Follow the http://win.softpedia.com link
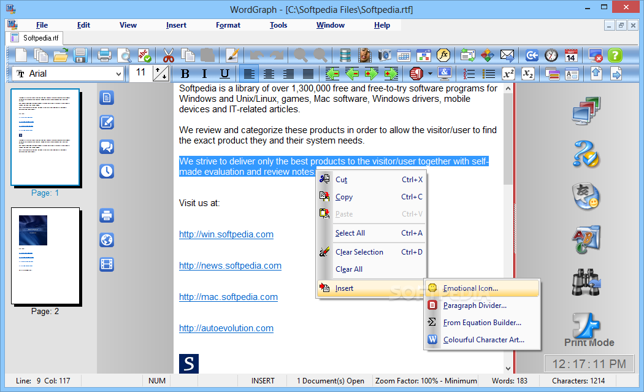 [x=226, y=234]
